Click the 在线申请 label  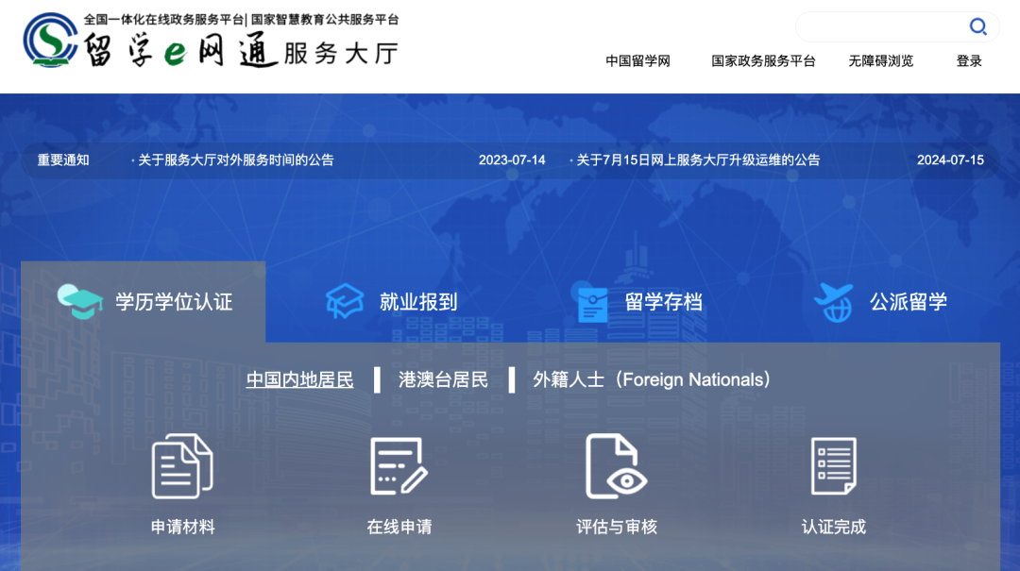pos(399,527)
